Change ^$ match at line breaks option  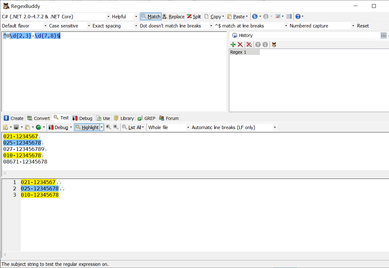251,26
